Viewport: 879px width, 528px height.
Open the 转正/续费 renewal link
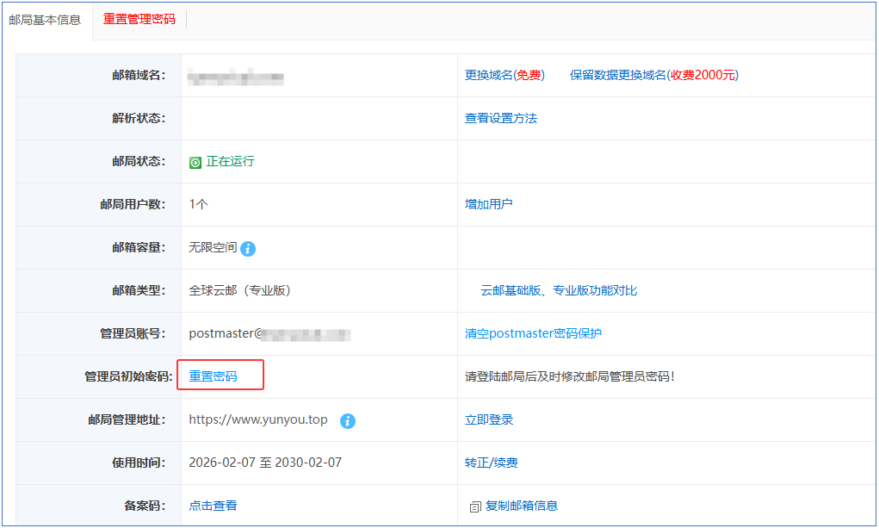(492, 463)
